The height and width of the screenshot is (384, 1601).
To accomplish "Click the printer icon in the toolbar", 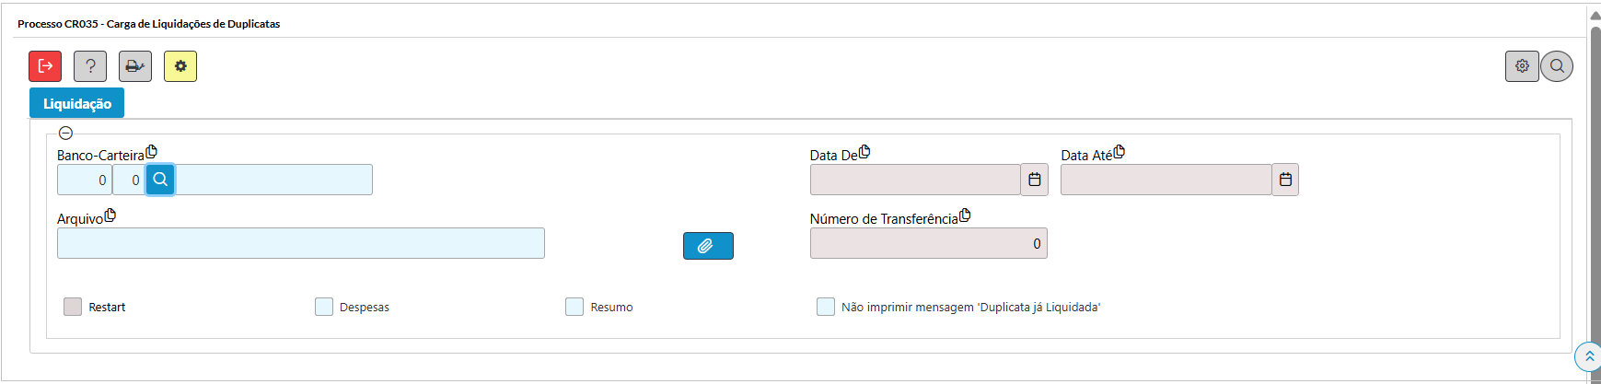I will pos(135,66).
